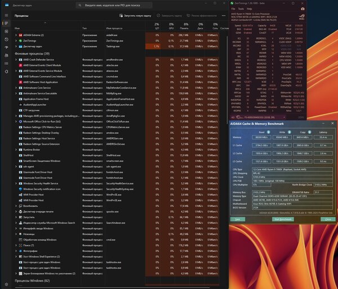Select the CTF-загрузчик process row
This screenshot has width=338, height=289.
point(117,110)
